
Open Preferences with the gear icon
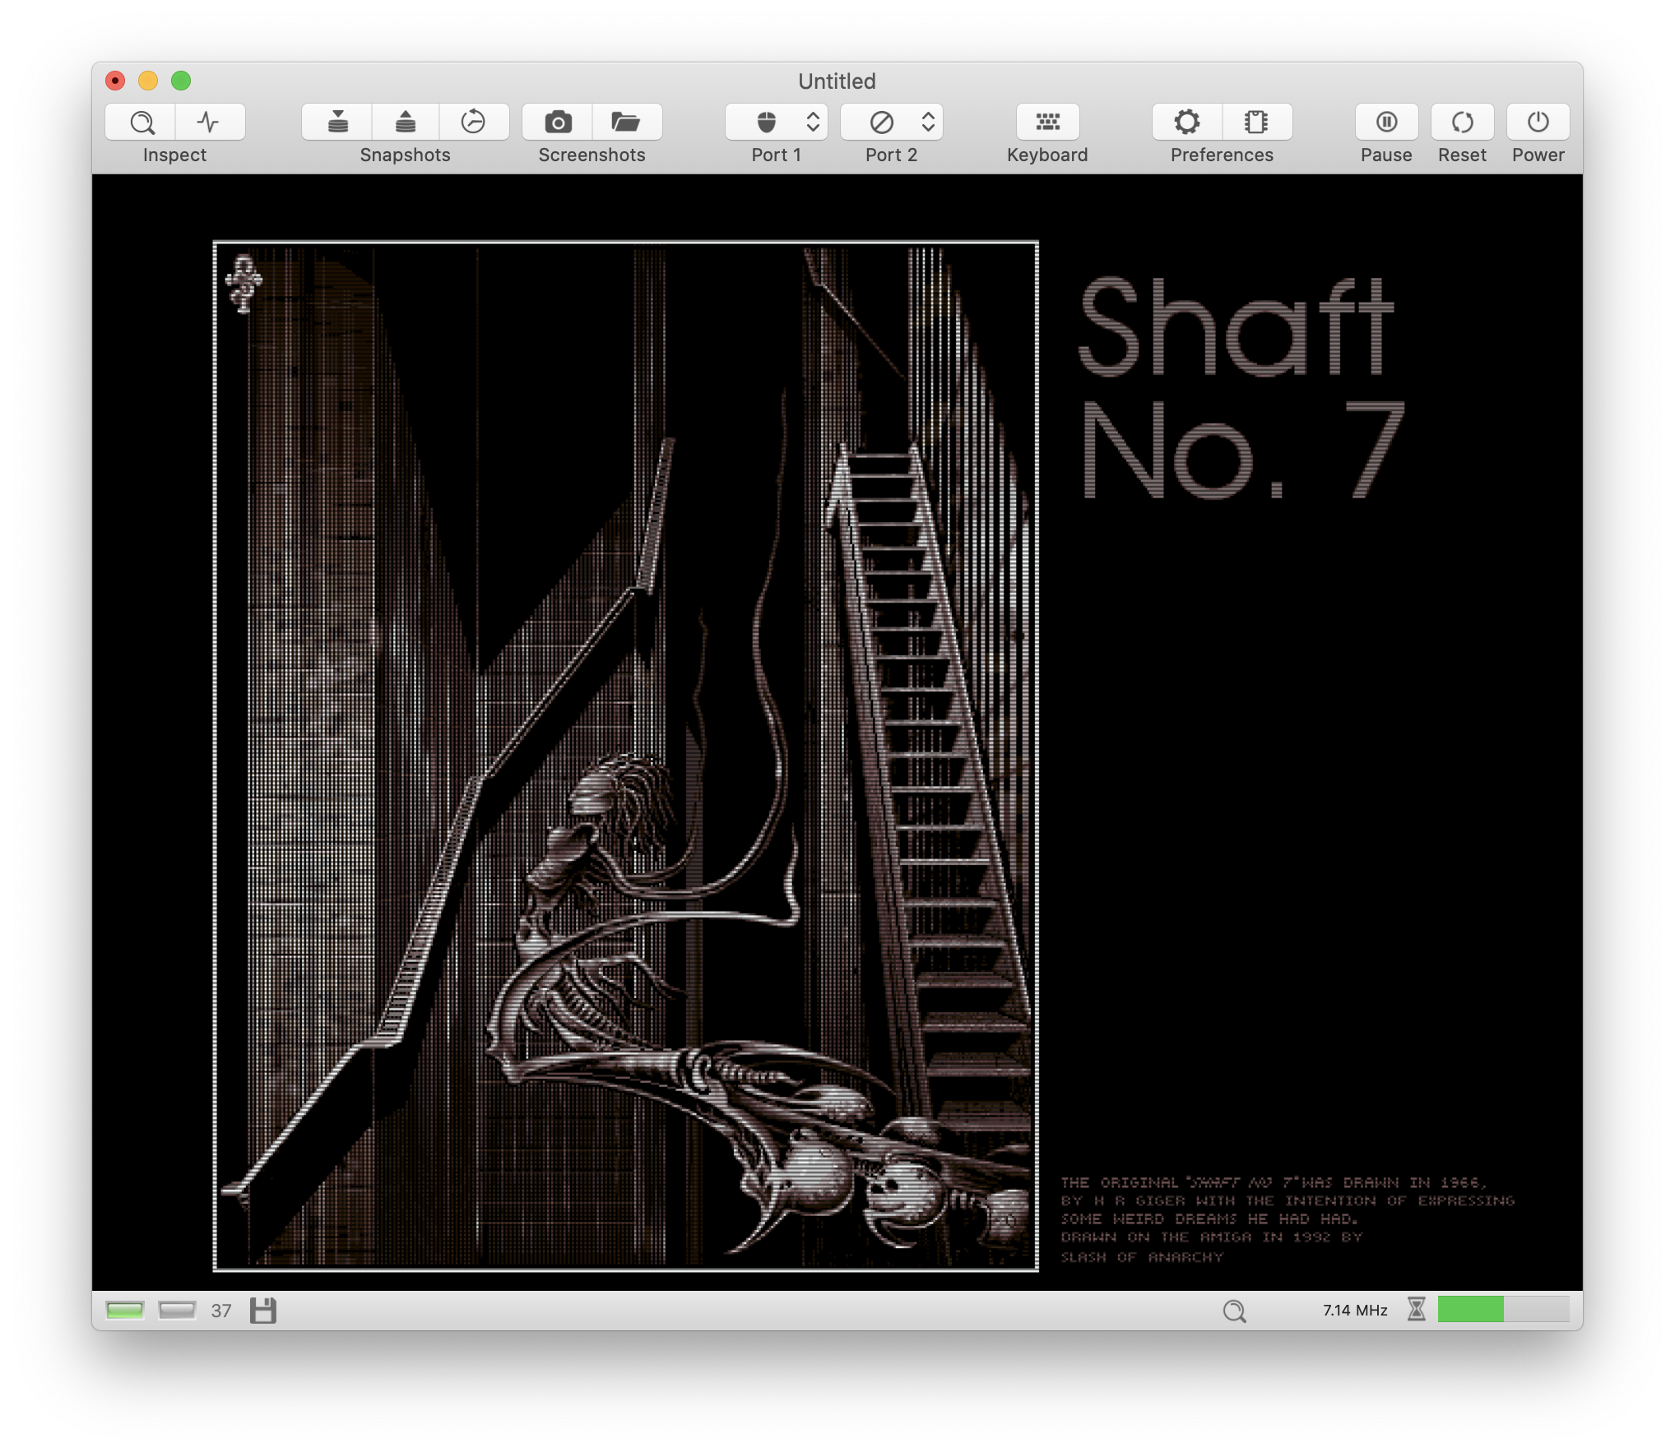pos(1187,122)
